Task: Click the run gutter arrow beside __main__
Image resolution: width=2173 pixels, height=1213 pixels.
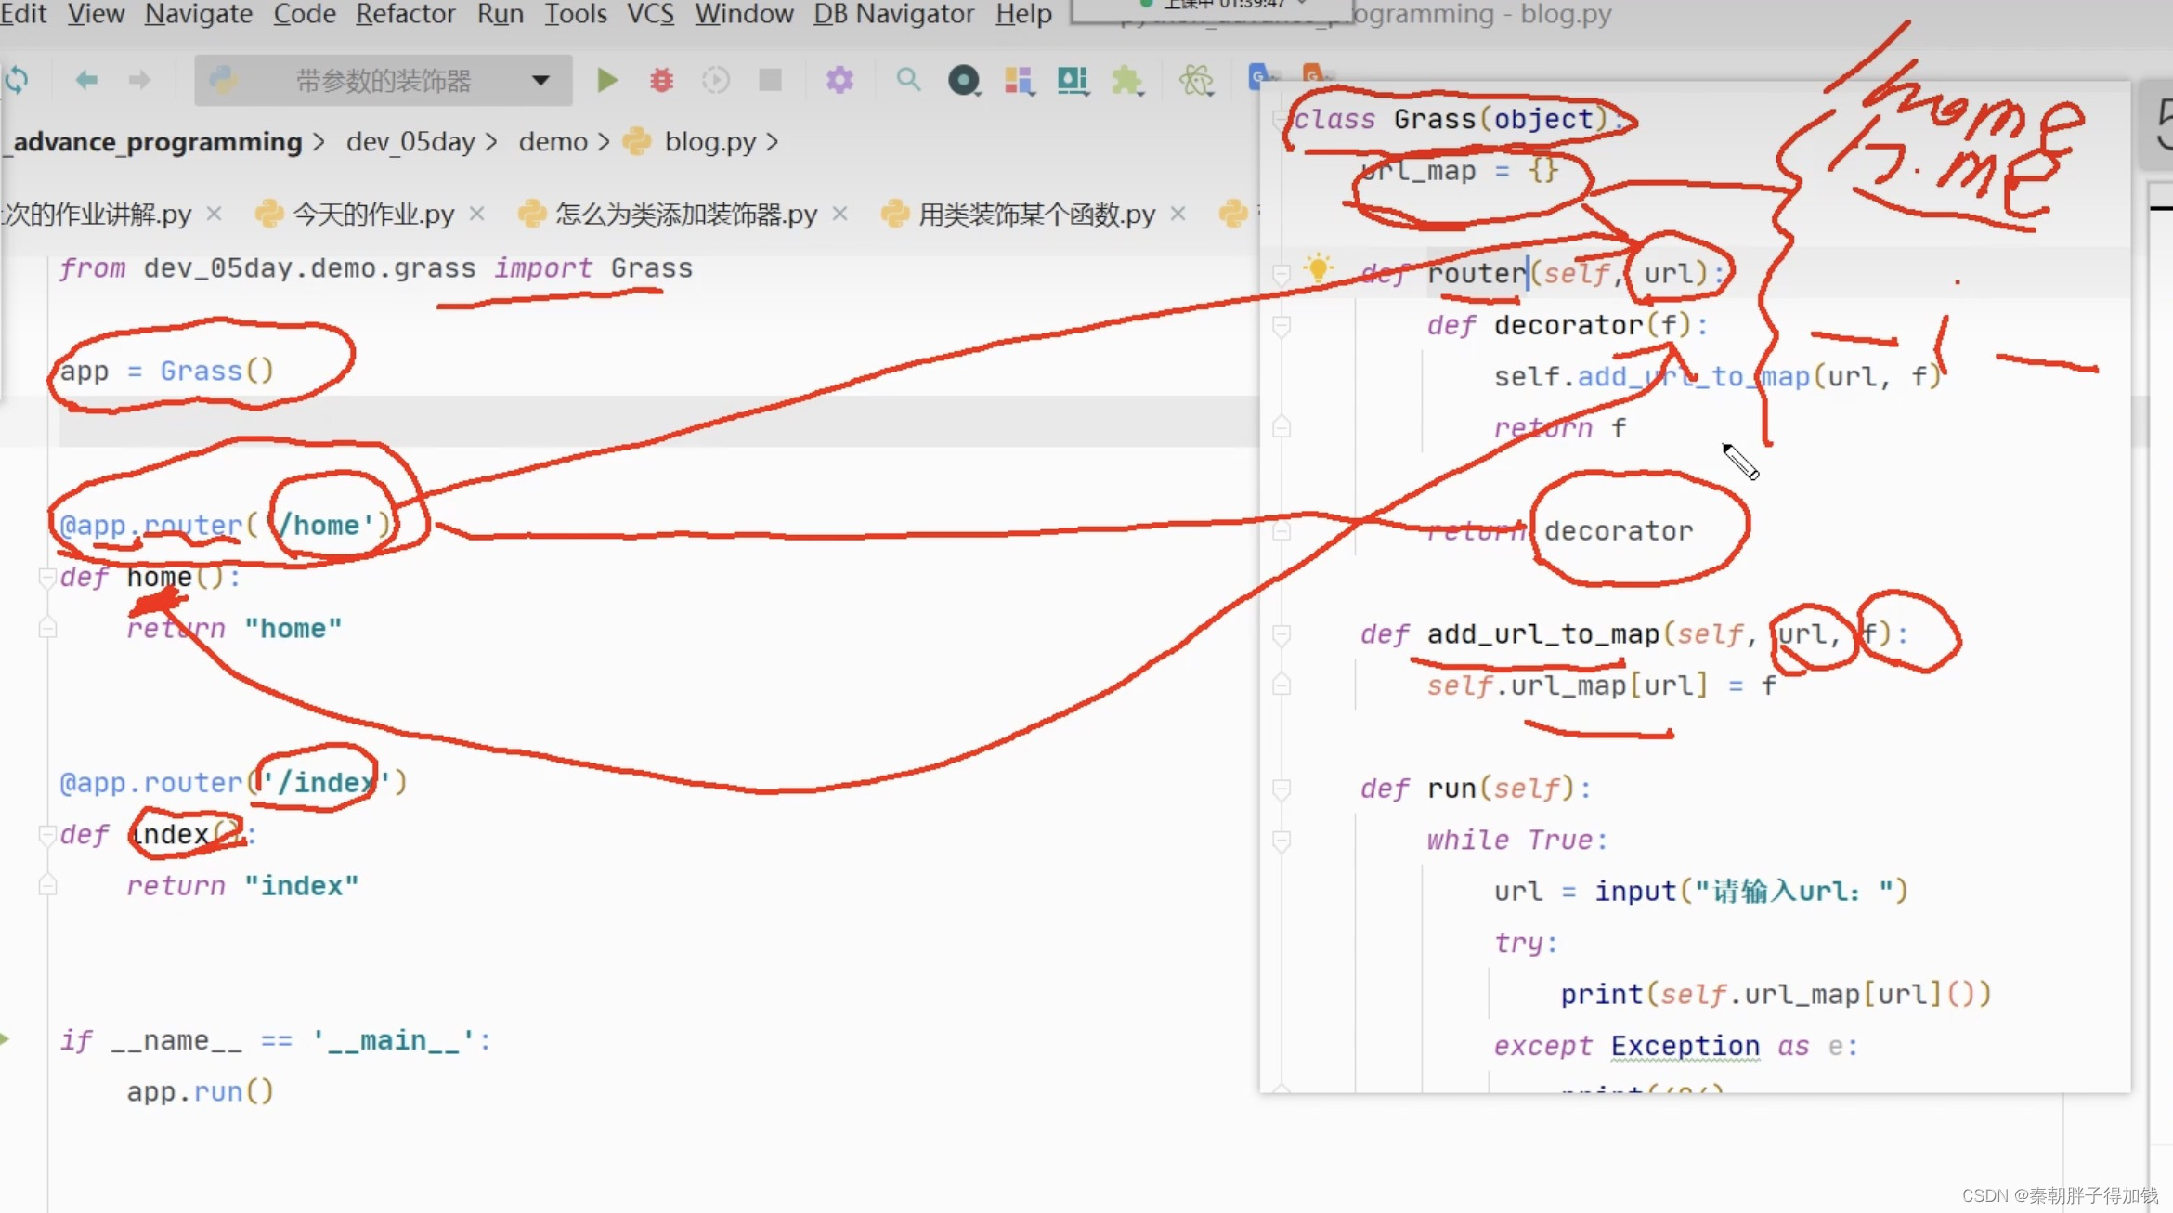Action: click(5, 1039)
